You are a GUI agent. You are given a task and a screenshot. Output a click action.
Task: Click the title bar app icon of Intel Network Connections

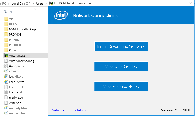click(51, 3)
